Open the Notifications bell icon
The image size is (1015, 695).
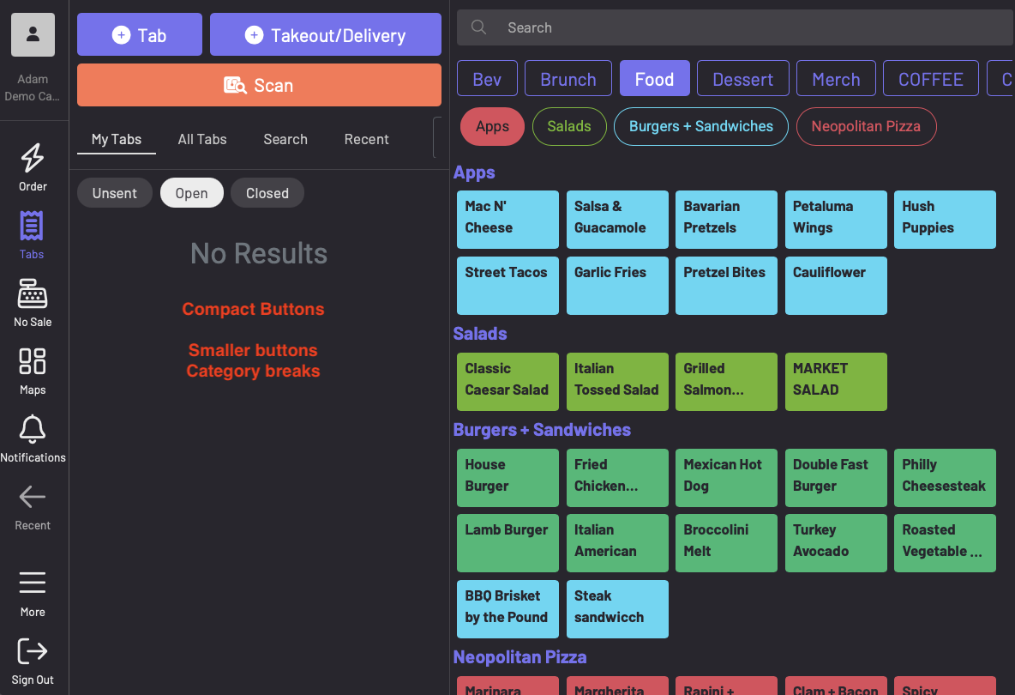[x=33, y=430]
